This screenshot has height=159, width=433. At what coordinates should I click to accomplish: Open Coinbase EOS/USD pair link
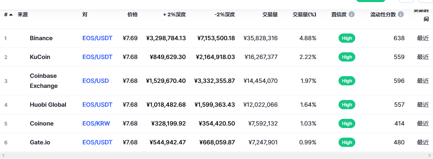96,81
